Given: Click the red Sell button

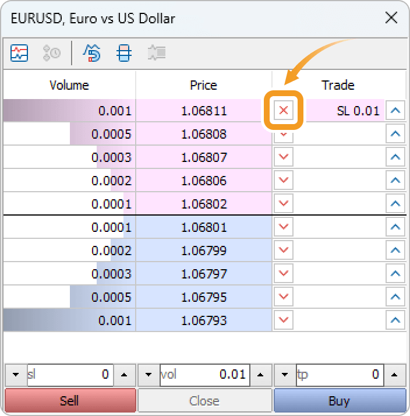Looking at the screenshot, I should (70, 400).
